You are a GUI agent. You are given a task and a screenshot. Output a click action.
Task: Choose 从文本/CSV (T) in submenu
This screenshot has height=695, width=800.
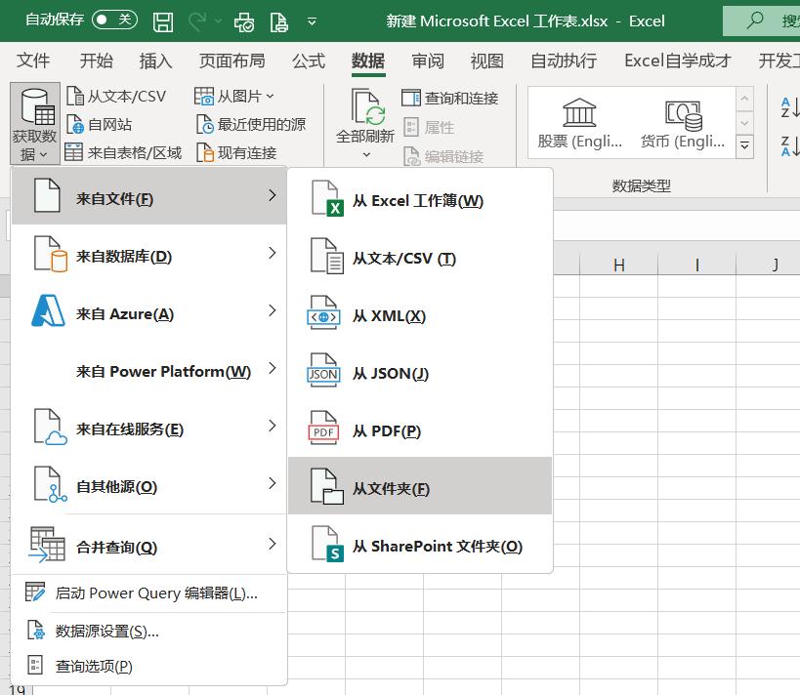[x=420, y=258]
